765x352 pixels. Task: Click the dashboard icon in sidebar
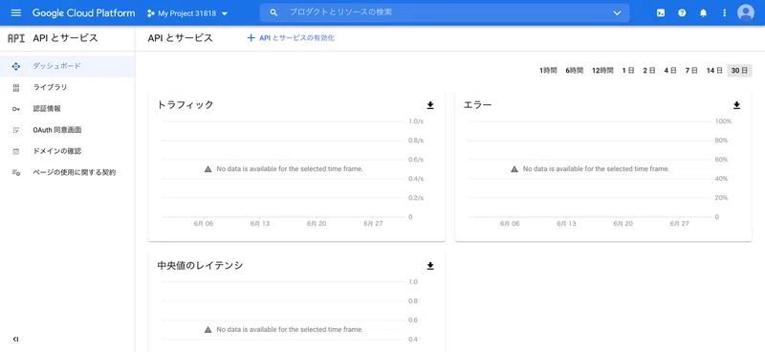tap(15, 66)
